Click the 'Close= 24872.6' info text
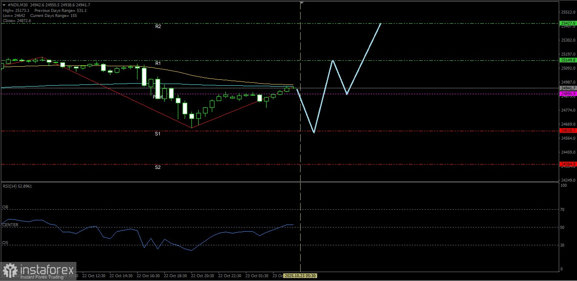 (x=17, y=20)
